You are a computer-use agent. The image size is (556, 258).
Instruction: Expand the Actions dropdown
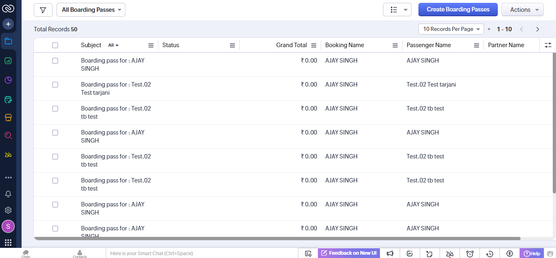coord(522,10)
